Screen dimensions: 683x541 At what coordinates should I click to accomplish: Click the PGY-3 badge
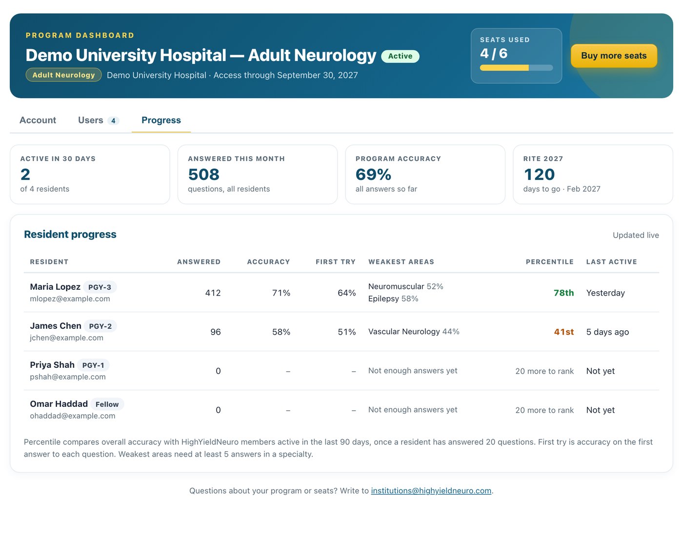pyautogui.click(x=100, y=287)
